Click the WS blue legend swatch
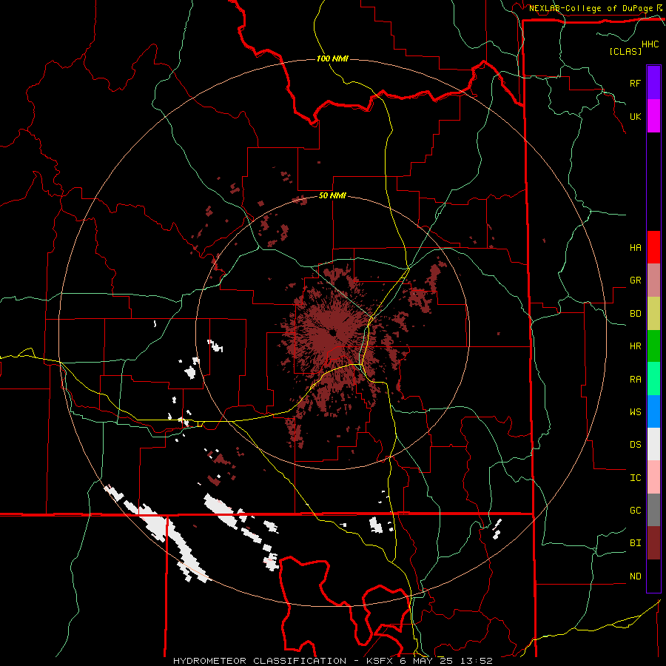 point(653,411)
